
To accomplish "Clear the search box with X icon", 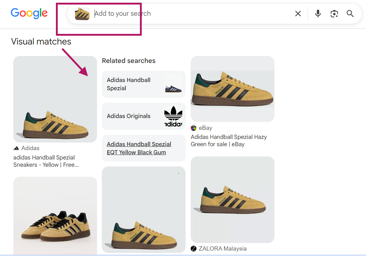I will (298, 14).
